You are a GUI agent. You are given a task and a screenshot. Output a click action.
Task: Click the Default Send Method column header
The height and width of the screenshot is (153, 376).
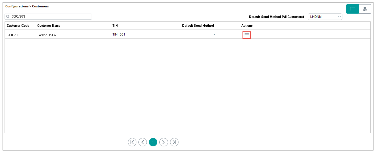[x=198, y=26]
